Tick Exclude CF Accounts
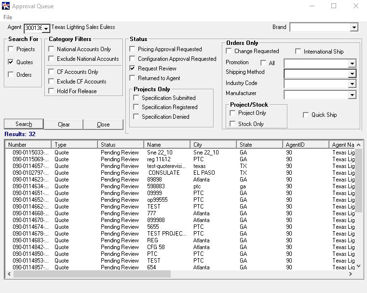 (x=51, y=81)
